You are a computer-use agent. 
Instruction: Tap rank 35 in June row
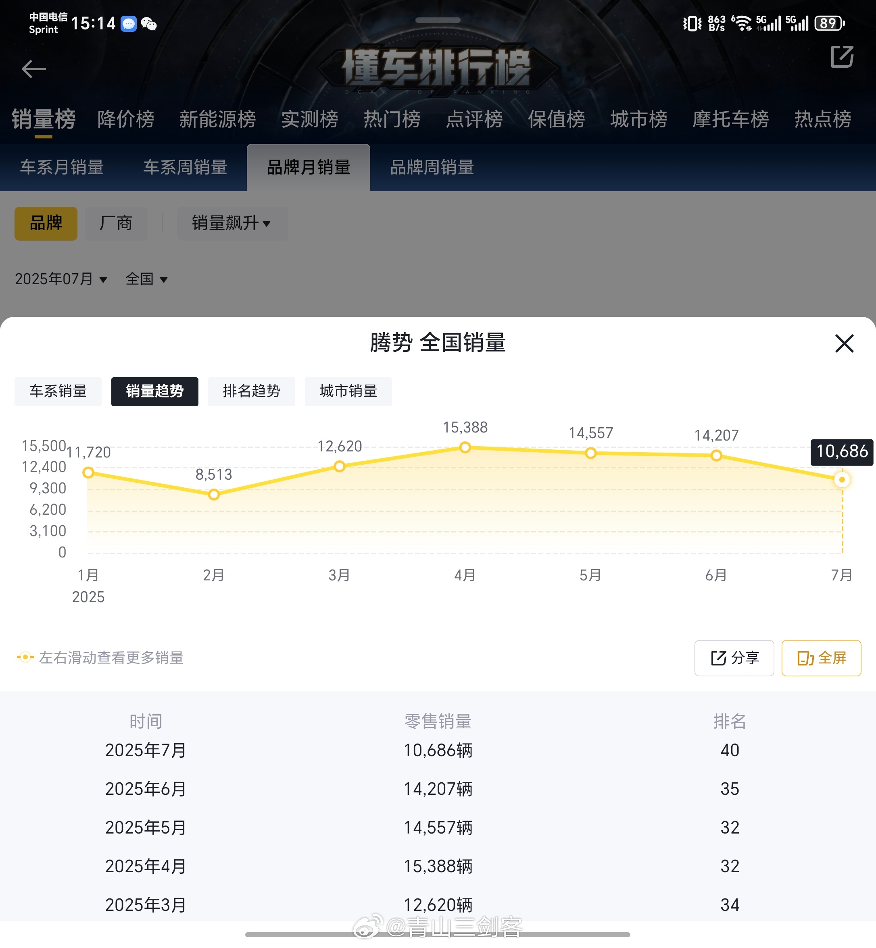coord(730,789)
